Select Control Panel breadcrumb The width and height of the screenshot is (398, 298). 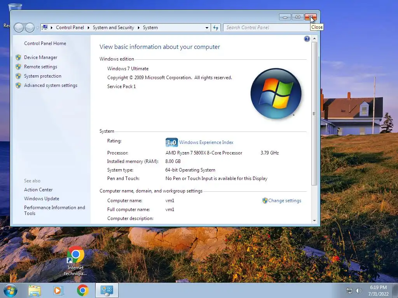(x=70, y=28)
